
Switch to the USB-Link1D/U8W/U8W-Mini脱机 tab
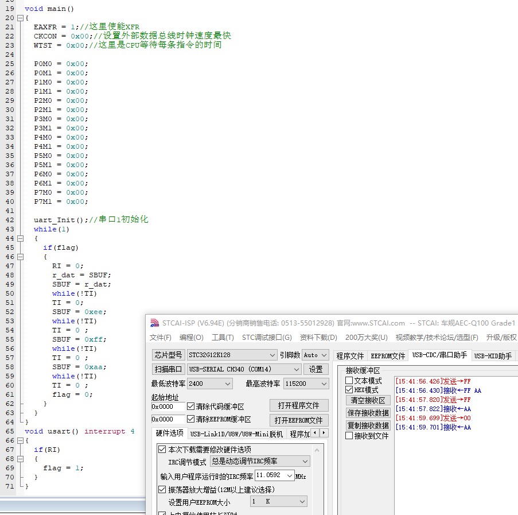pyautogui.click(x=236, y=434)
